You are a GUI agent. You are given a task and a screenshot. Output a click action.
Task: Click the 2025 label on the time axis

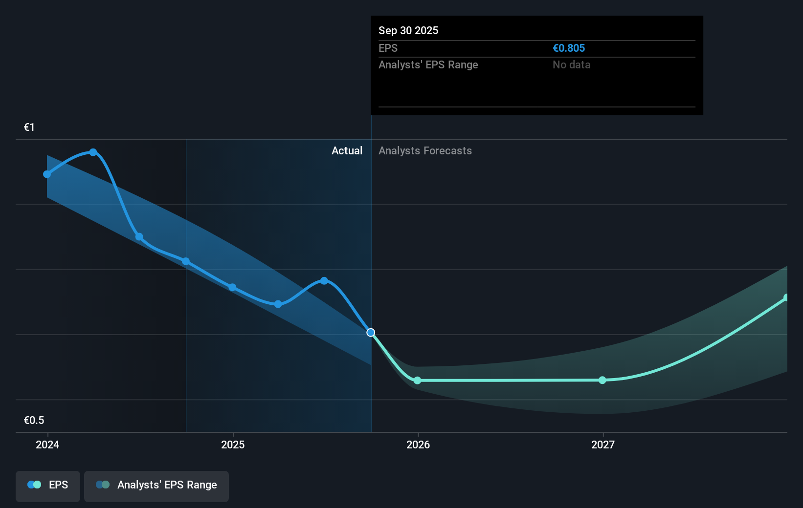[233, 444]
